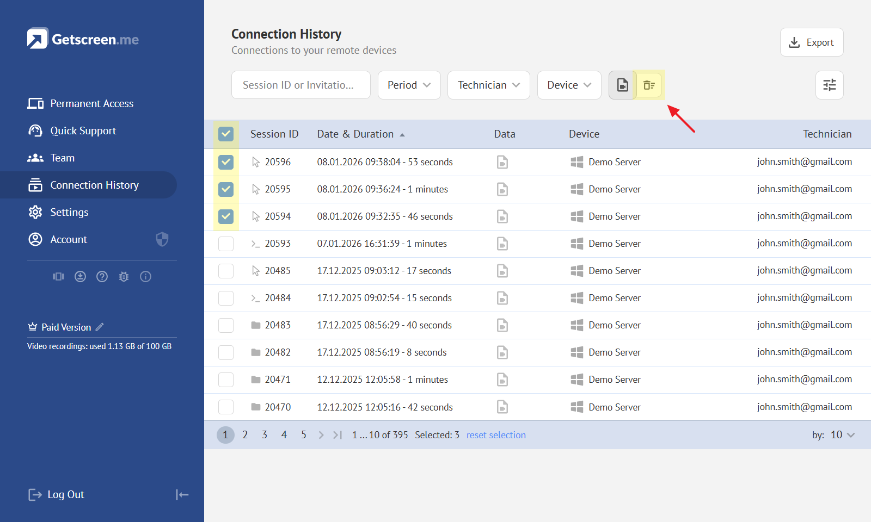Focus the Session ID search field
The height and width of the screenshot is (522, 871).
click(300, 85)
